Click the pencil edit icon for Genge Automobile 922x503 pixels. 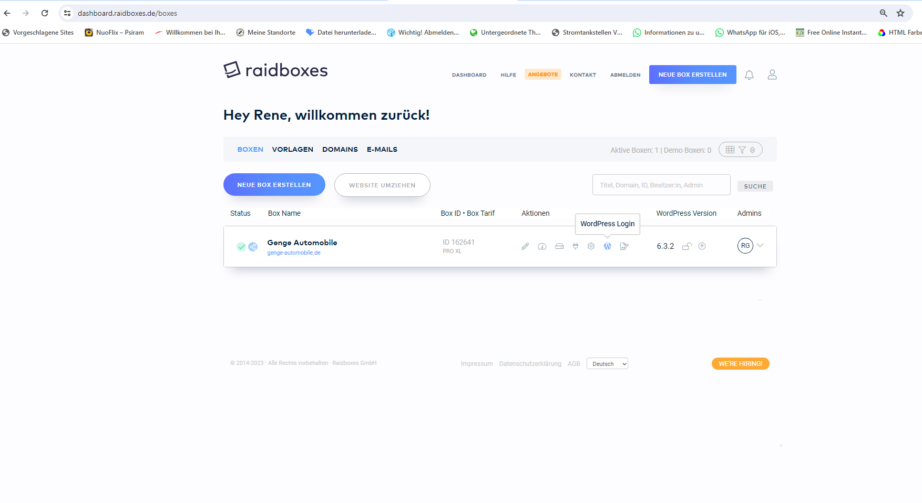click(x=525, y=246)
